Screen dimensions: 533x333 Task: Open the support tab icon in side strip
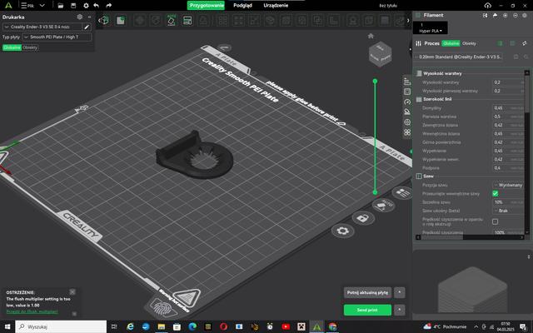[x=407, y=112]
